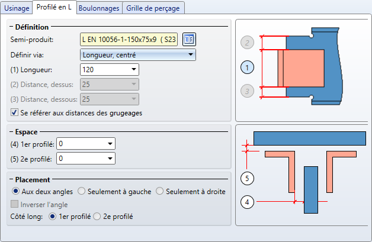Viewport: 372px width, 242px height.
Task: Set Côté long to '2e profilé'
Action: pos(98,217)
